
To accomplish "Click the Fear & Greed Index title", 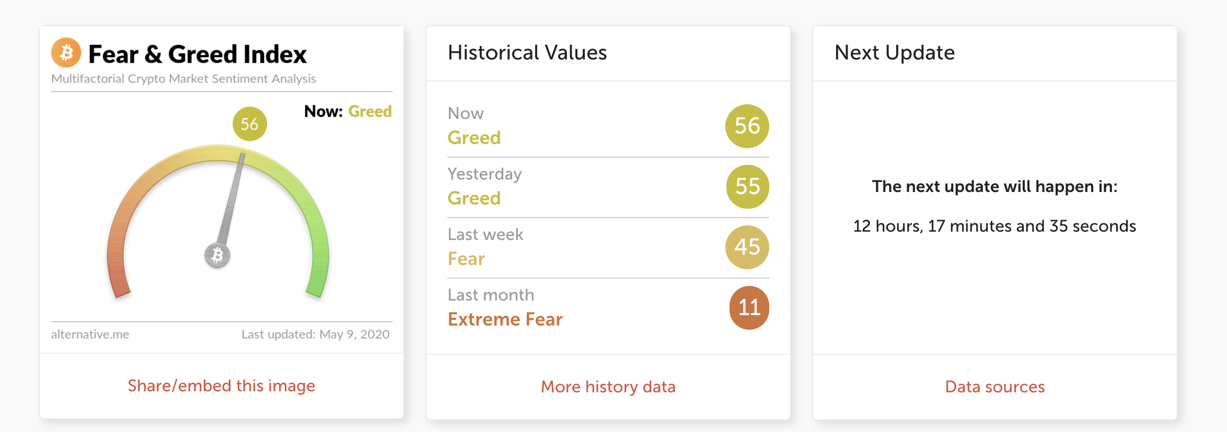I will point(198,54).
